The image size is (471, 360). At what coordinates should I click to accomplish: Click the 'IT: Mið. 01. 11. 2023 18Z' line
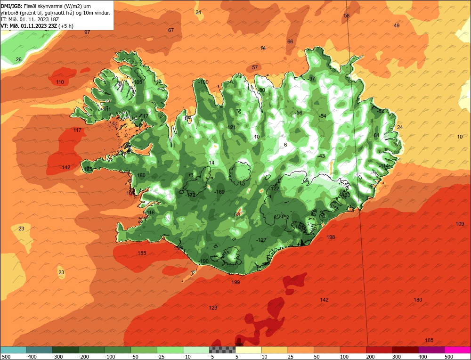(x=29, y=19)
